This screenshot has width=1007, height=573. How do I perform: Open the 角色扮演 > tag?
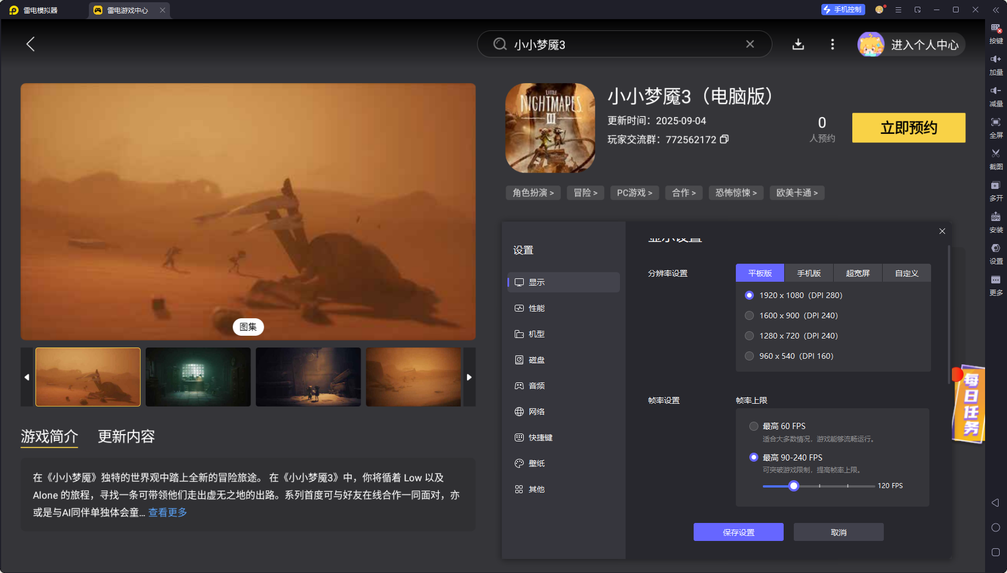533,193
